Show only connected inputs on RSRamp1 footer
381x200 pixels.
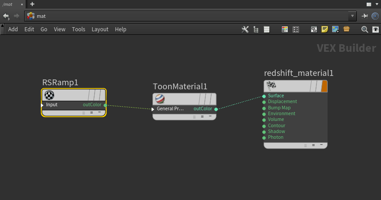pyautogui.click(x=91, y=112)
